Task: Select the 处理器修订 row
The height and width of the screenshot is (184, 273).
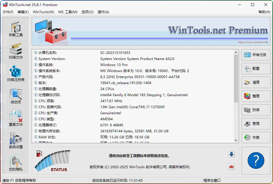Action: click(x=133, y=125)
